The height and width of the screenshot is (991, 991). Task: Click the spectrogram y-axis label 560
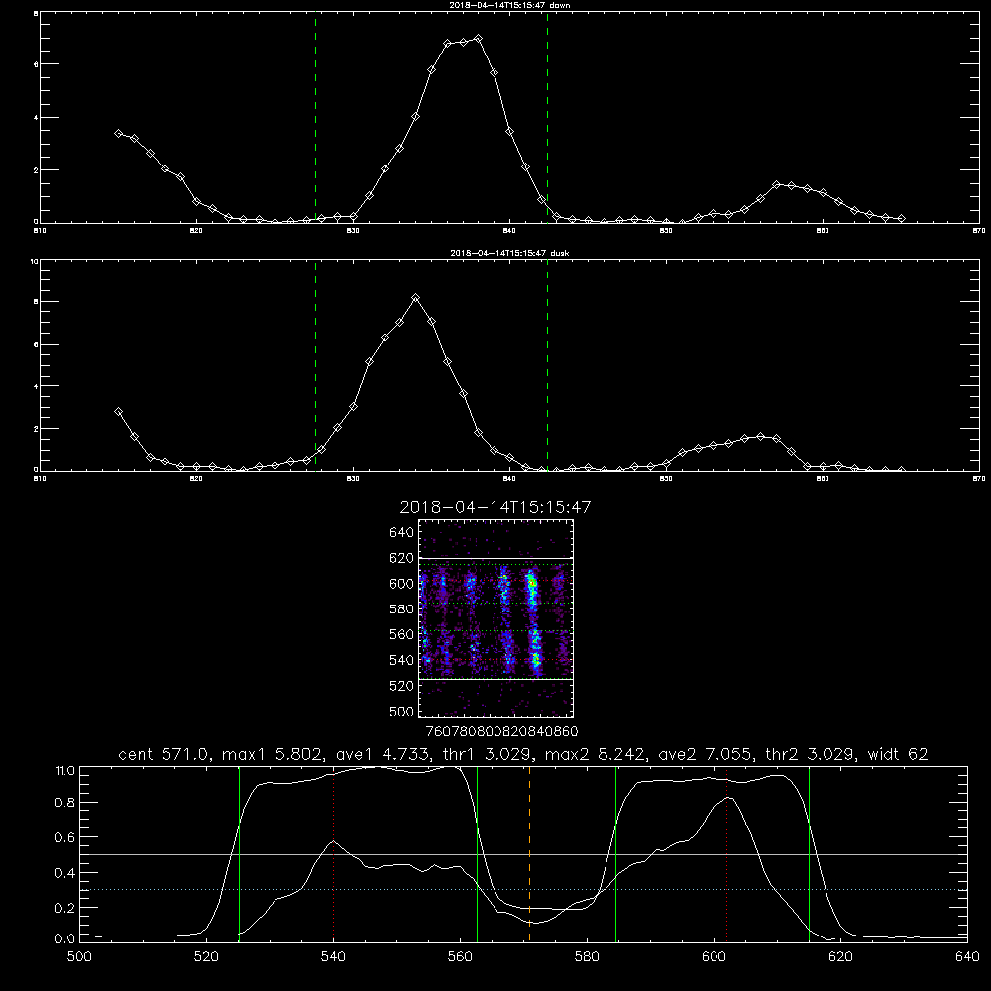pos(402,634)
